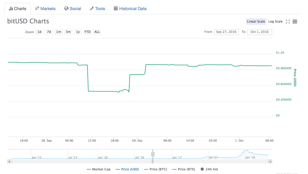Click the navigator range handle
Viewport: 308px width, 174px height.
point(153,154)
